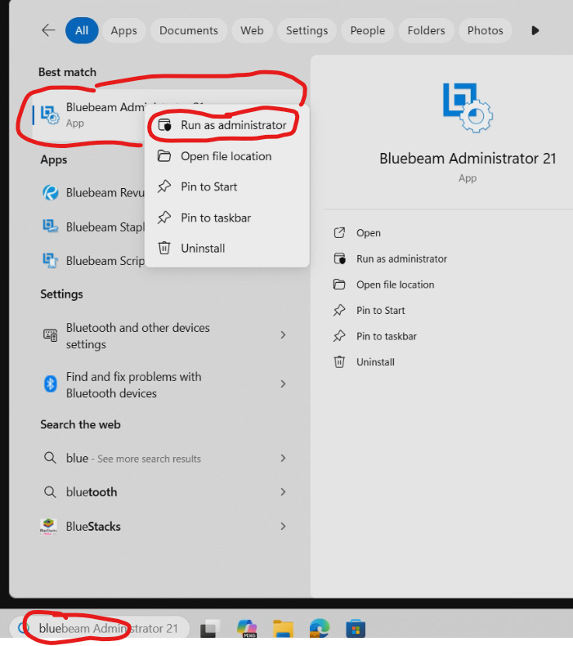Expand chevron for Find and fix Bluetooth problems

[283, 384]
